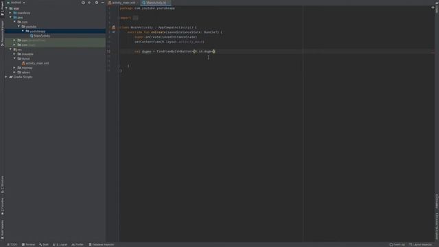Select the MainActivity.kt editor tab

pos(156,3)
